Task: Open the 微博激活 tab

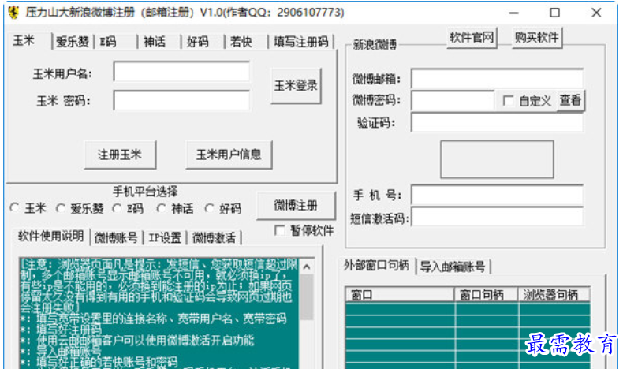Action: click(215, 238)
